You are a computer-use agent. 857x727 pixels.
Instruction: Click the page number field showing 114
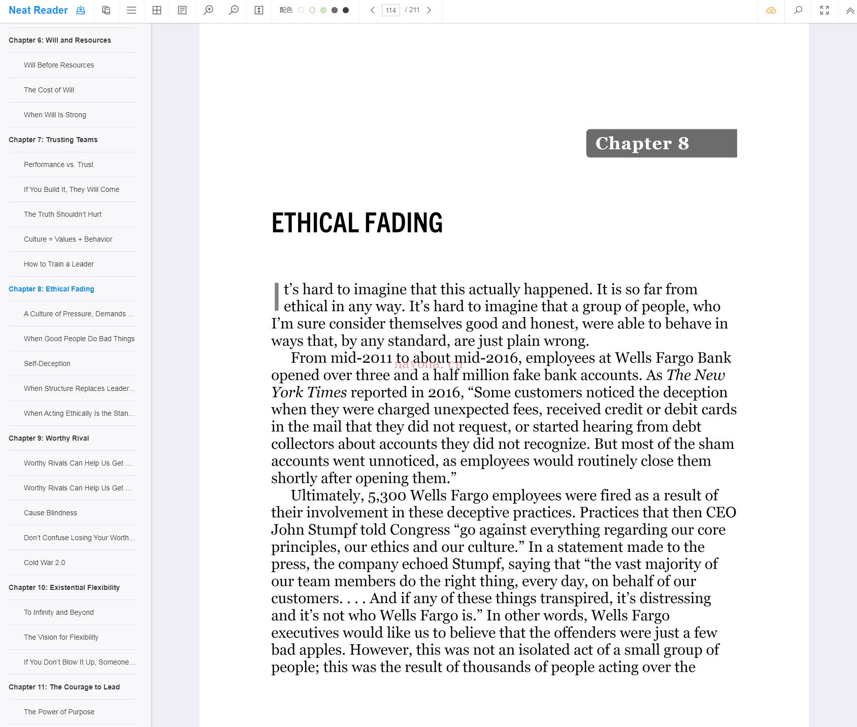(x=391, y=10)
